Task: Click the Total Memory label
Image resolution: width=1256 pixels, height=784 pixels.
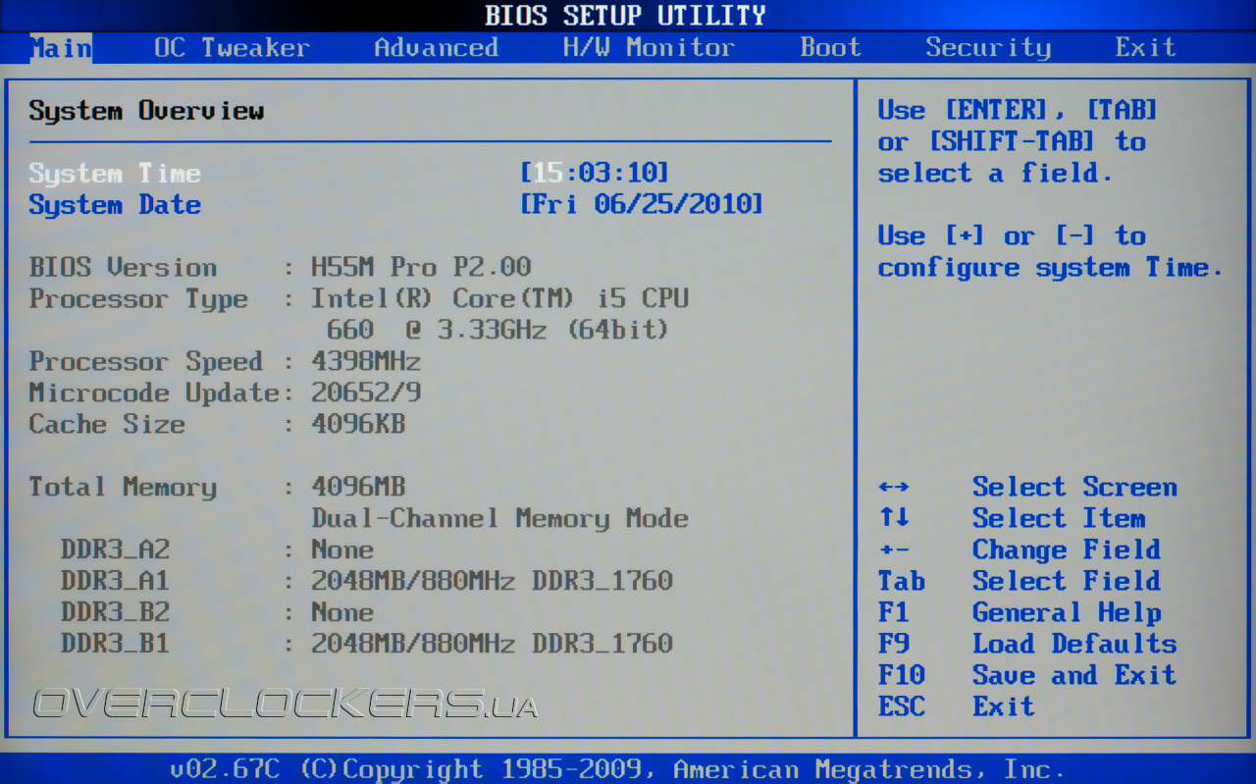Action: coord(123,488)
